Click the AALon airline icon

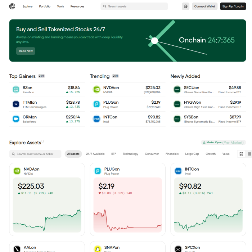[x=17, y=249]
